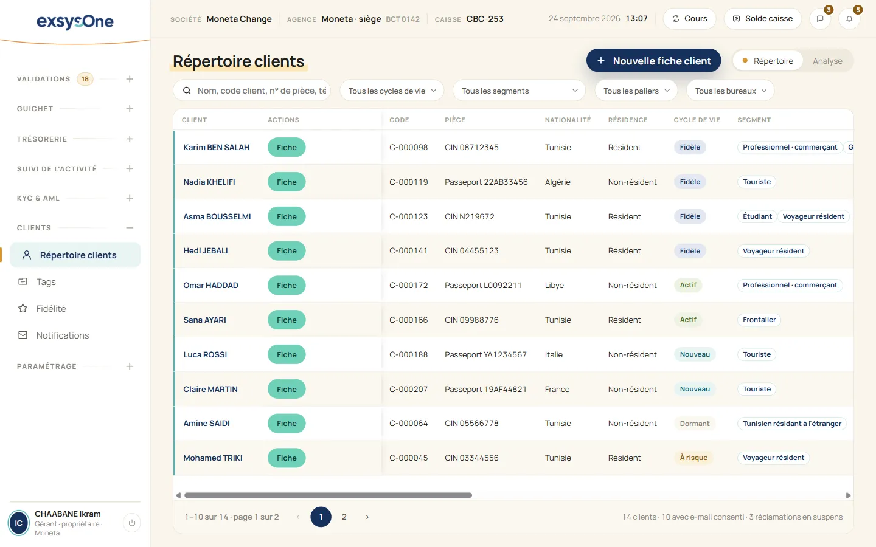Click the exsysOne logo
This screenshot has height=547, width=876.
(75, 22)
